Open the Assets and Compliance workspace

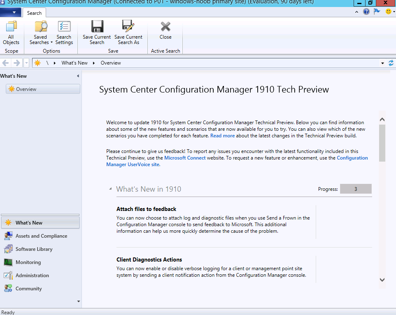point(40,236)
